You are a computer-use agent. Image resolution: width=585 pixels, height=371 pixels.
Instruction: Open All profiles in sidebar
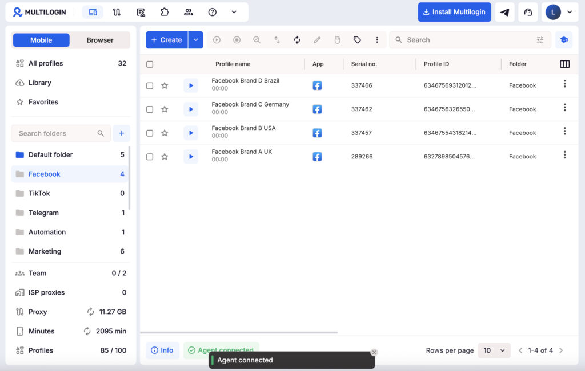[71, 63]
